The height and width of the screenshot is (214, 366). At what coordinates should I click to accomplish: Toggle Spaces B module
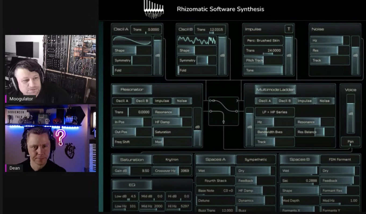[x=299, y=160]
